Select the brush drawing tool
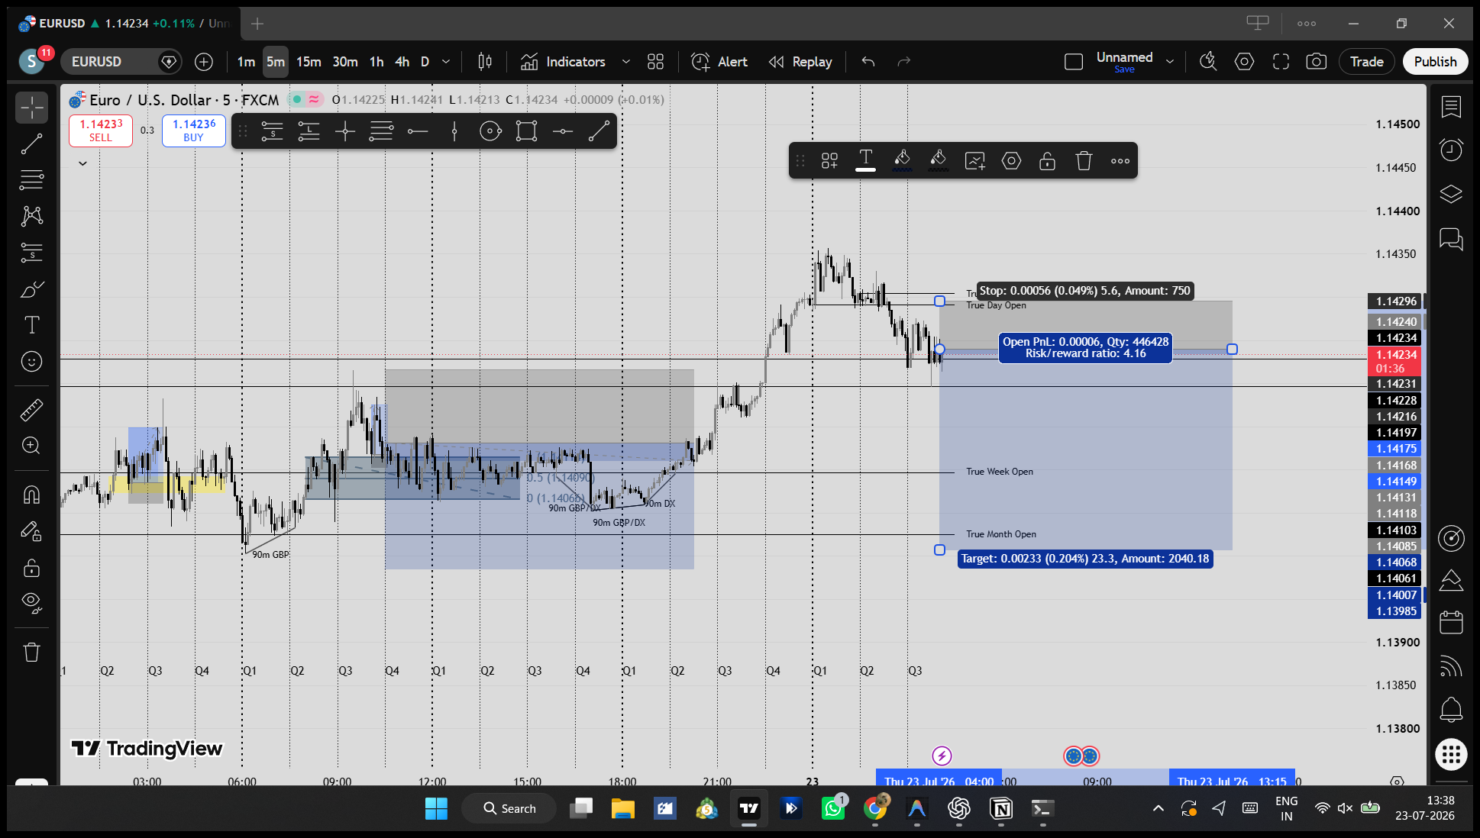The width and height of the screenshot is (1480, 838). click(32, 289)
